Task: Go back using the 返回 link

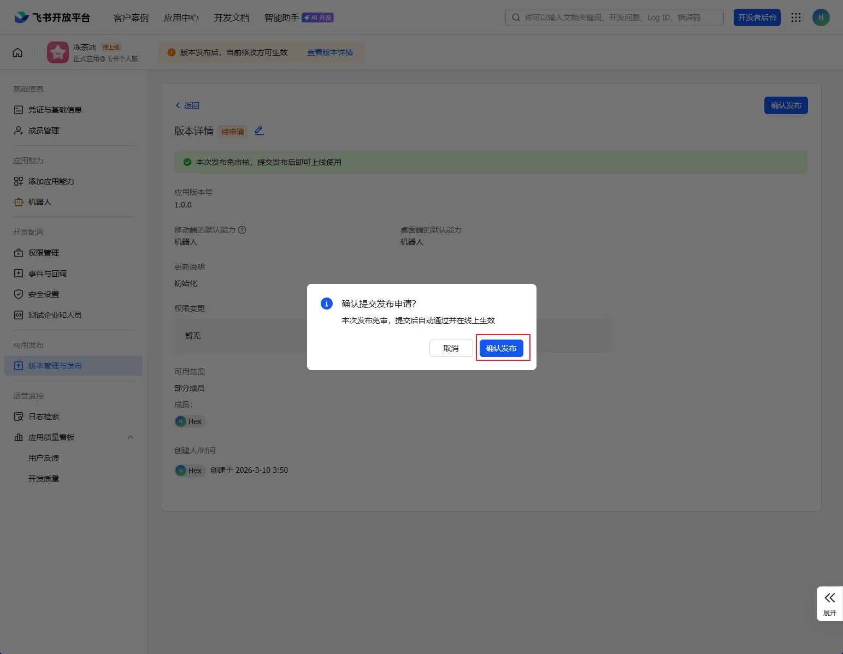Action: (187, 105)
